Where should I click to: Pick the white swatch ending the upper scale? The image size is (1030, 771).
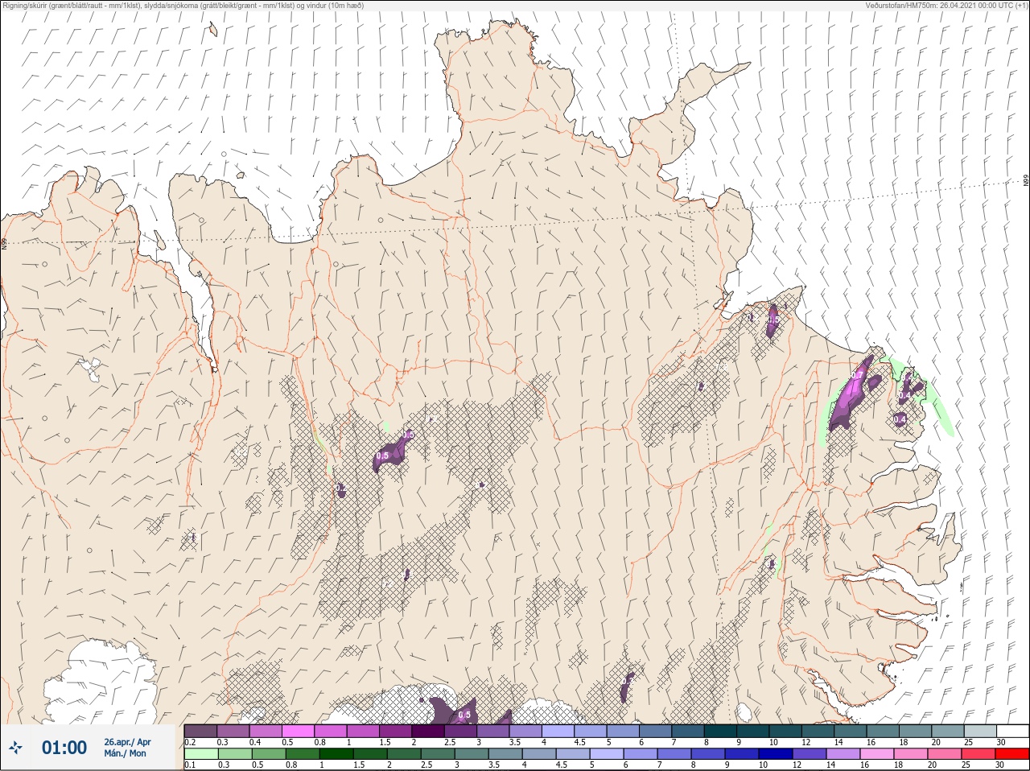1012,731
